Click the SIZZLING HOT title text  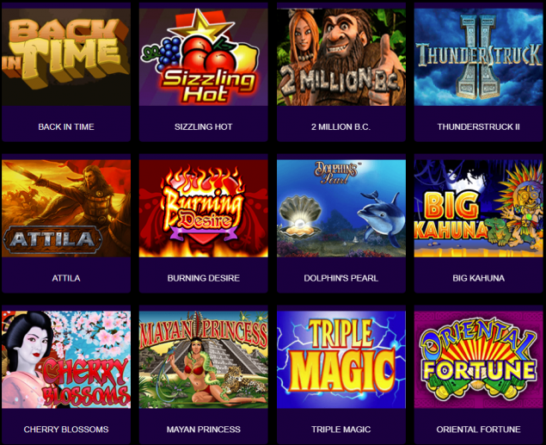coord(204,127)
